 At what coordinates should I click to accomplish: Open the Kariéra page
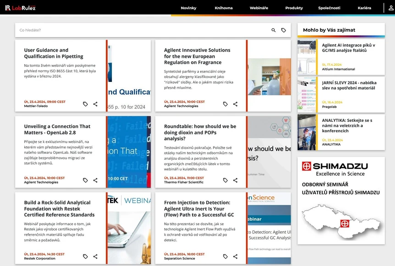(364, 8)
